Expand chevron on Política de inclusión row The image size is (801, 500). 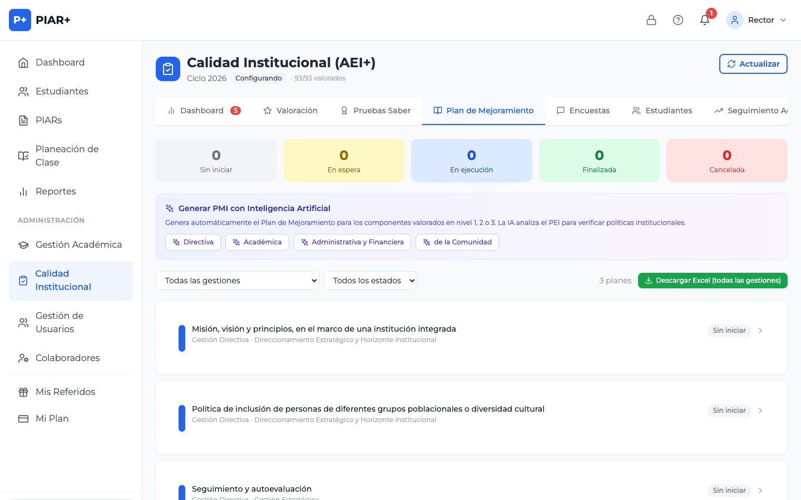(x=760, y=411)
